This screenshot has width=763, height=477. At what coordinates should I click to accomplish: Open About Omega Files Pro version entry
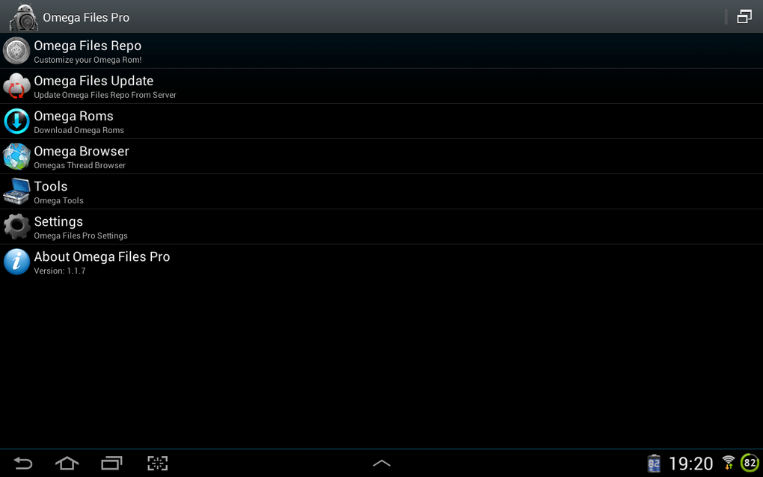point(381,262)
